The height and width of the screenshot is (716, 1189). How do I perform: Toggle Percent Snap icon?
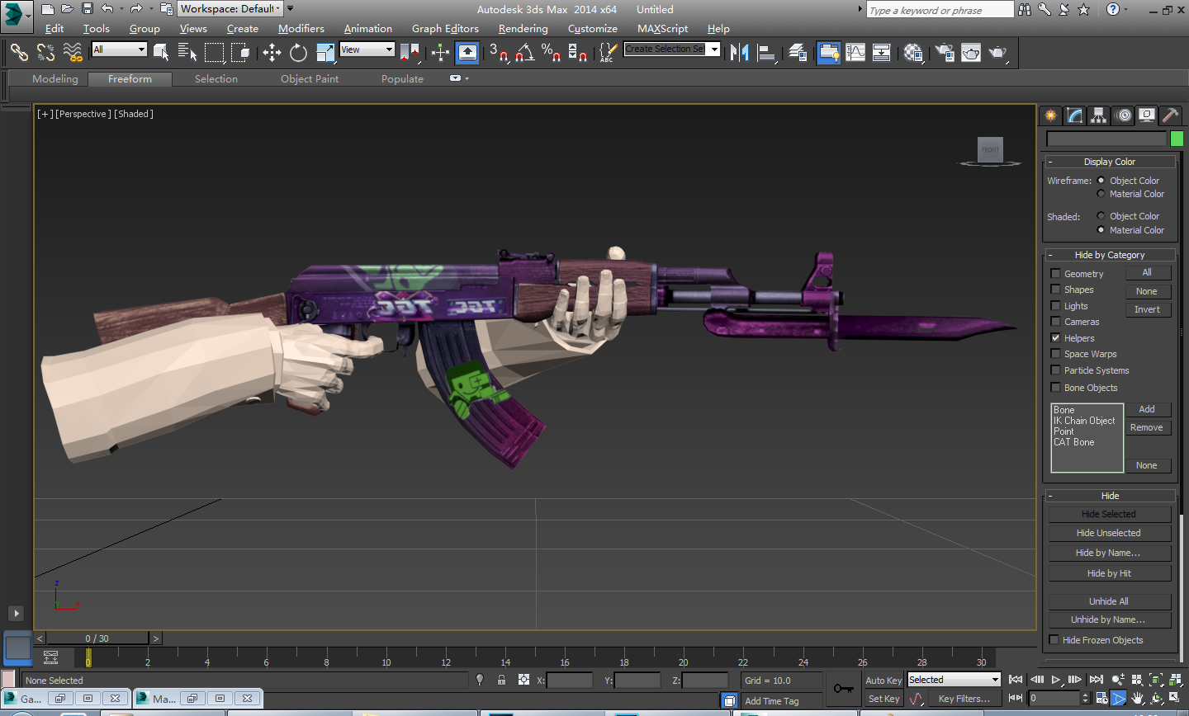point(551,53)
